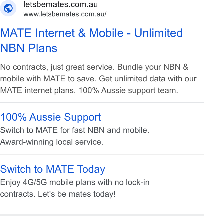Click the mobile with MATE to save text
Image resolution: width=204 pixels, height=216 pixels.
(48, 79)
